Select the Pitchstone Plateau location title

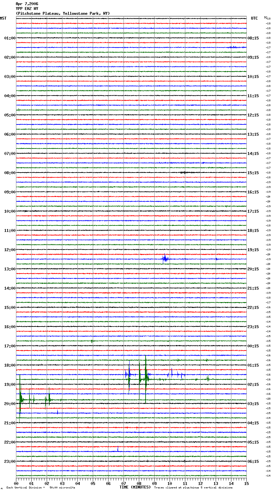pyautogui.click(x=63, y=13)
